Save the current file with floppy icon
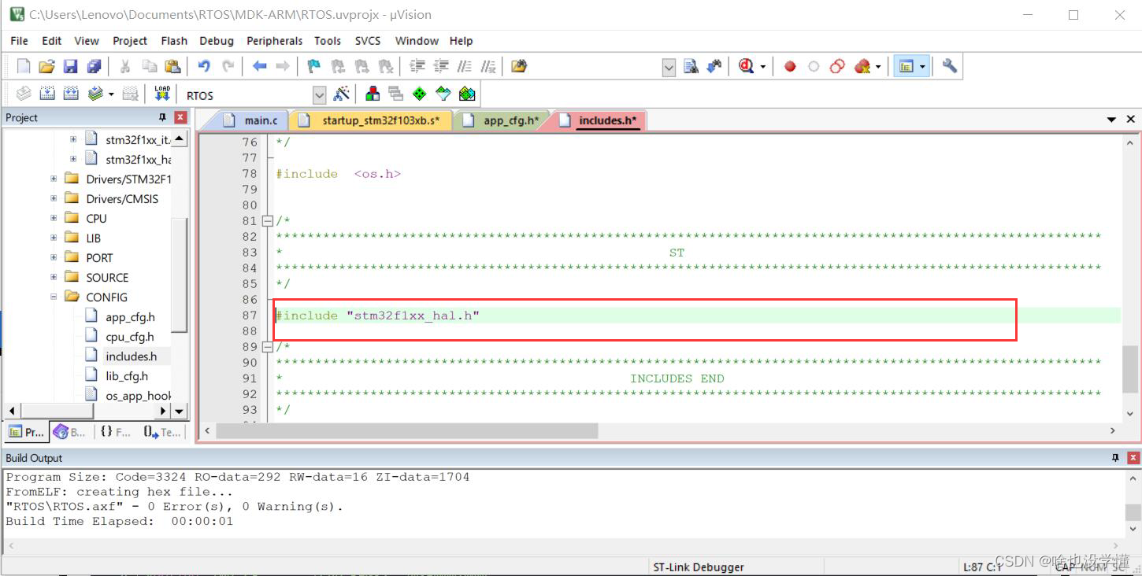The height and width of the screenshot is (576, 1142). (71, 66)
